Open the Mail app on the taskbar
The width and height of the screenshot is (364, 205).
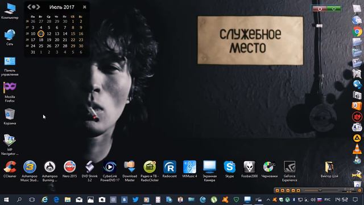79,200
